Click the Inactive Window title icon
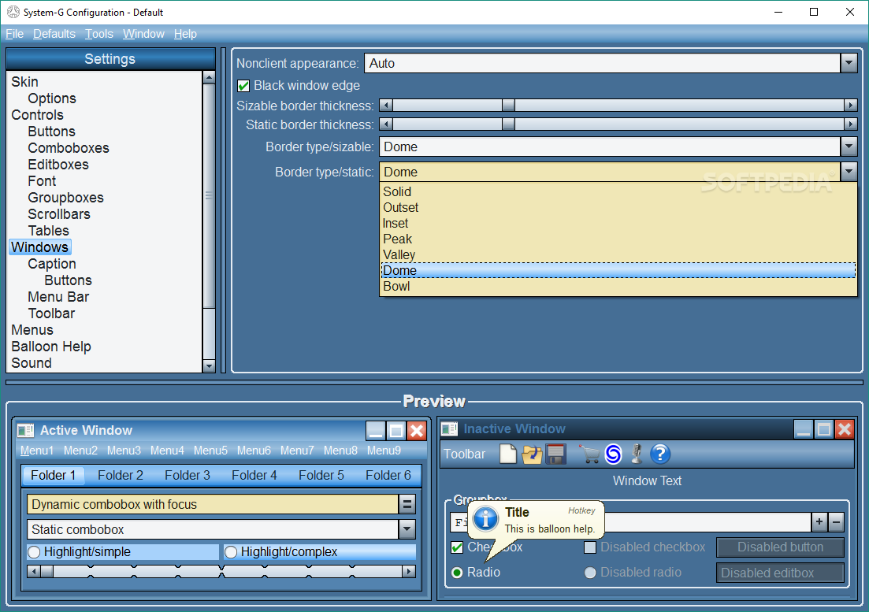The width and height of the screenshot is (869, 612). [449, 428]
